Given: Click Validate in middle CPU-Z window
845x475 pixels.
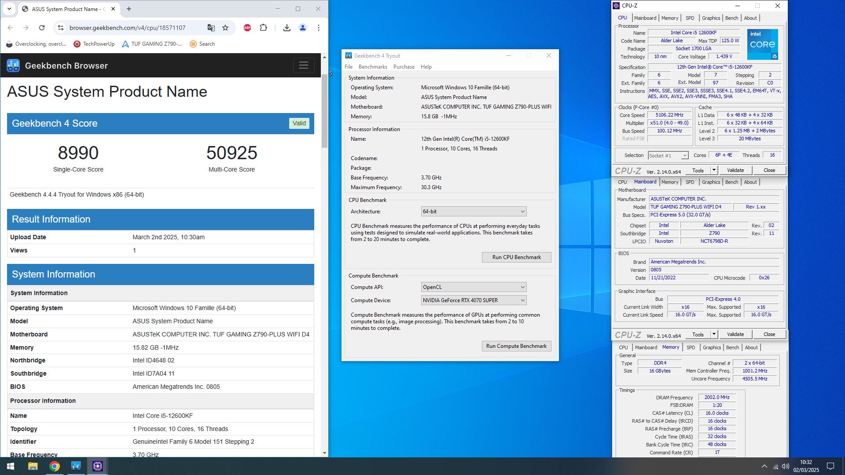Looking at the screenshot, I should [x=735, y=335].
